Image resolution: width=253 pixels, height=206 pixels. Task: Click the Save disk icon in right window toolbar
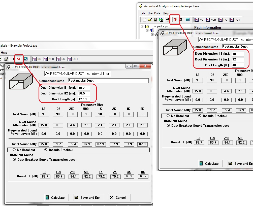pyautogui.click(x=155, y=20)
